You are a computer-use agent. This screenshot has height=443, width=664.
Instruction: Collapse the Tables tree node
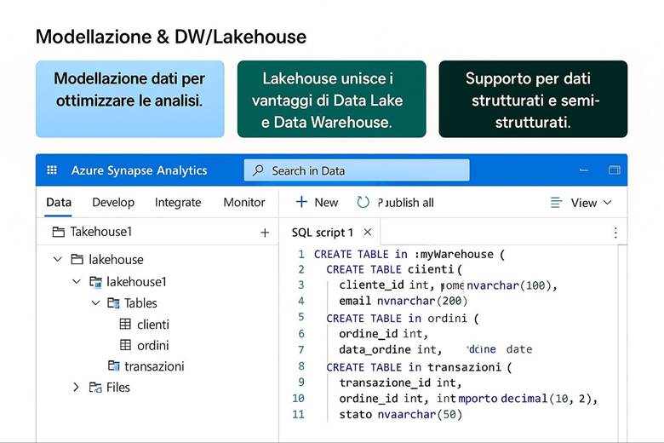point(95,303)
